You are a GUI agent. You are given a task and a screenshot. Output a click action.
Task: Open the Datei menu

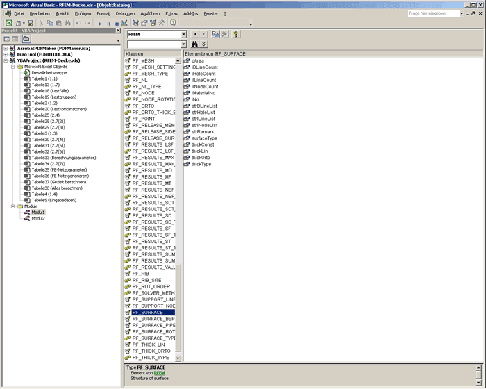click(x=19, y=14)
